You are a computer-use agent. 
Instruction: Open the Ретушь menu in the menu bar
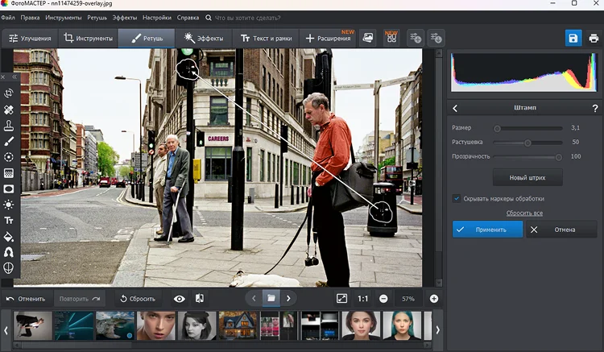(x=97, y=18)
